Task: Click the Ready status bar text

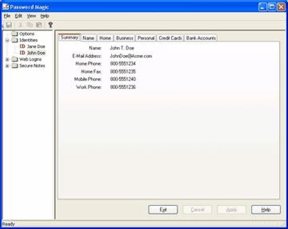Action: [8, 224]
